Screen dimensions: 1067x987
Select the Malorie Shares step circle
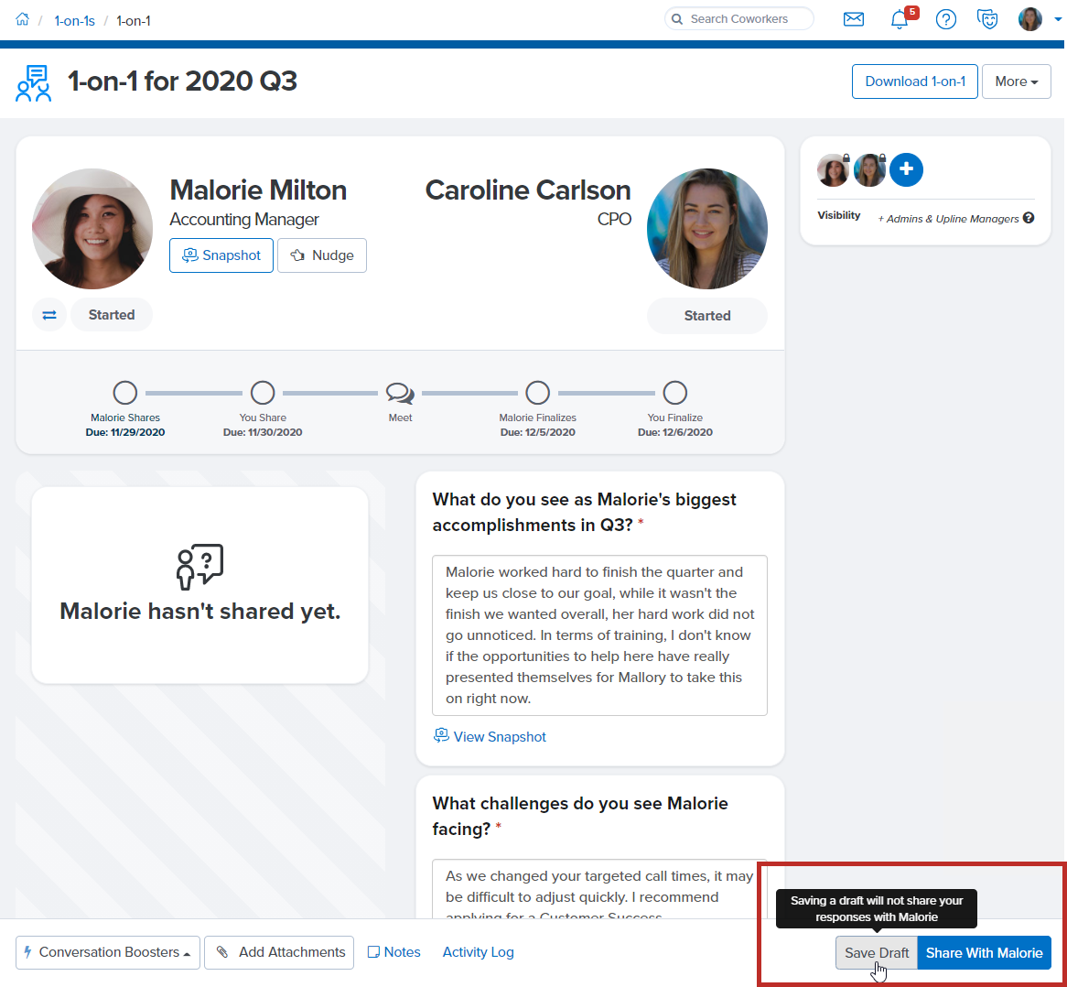tap(125, 393)
